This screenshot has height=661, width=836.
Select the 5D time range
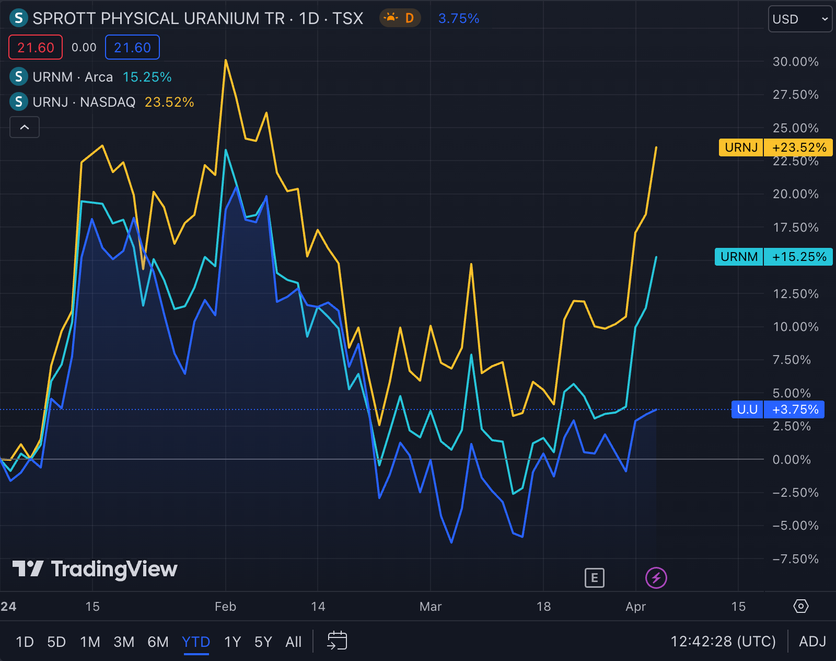point(56,642)
